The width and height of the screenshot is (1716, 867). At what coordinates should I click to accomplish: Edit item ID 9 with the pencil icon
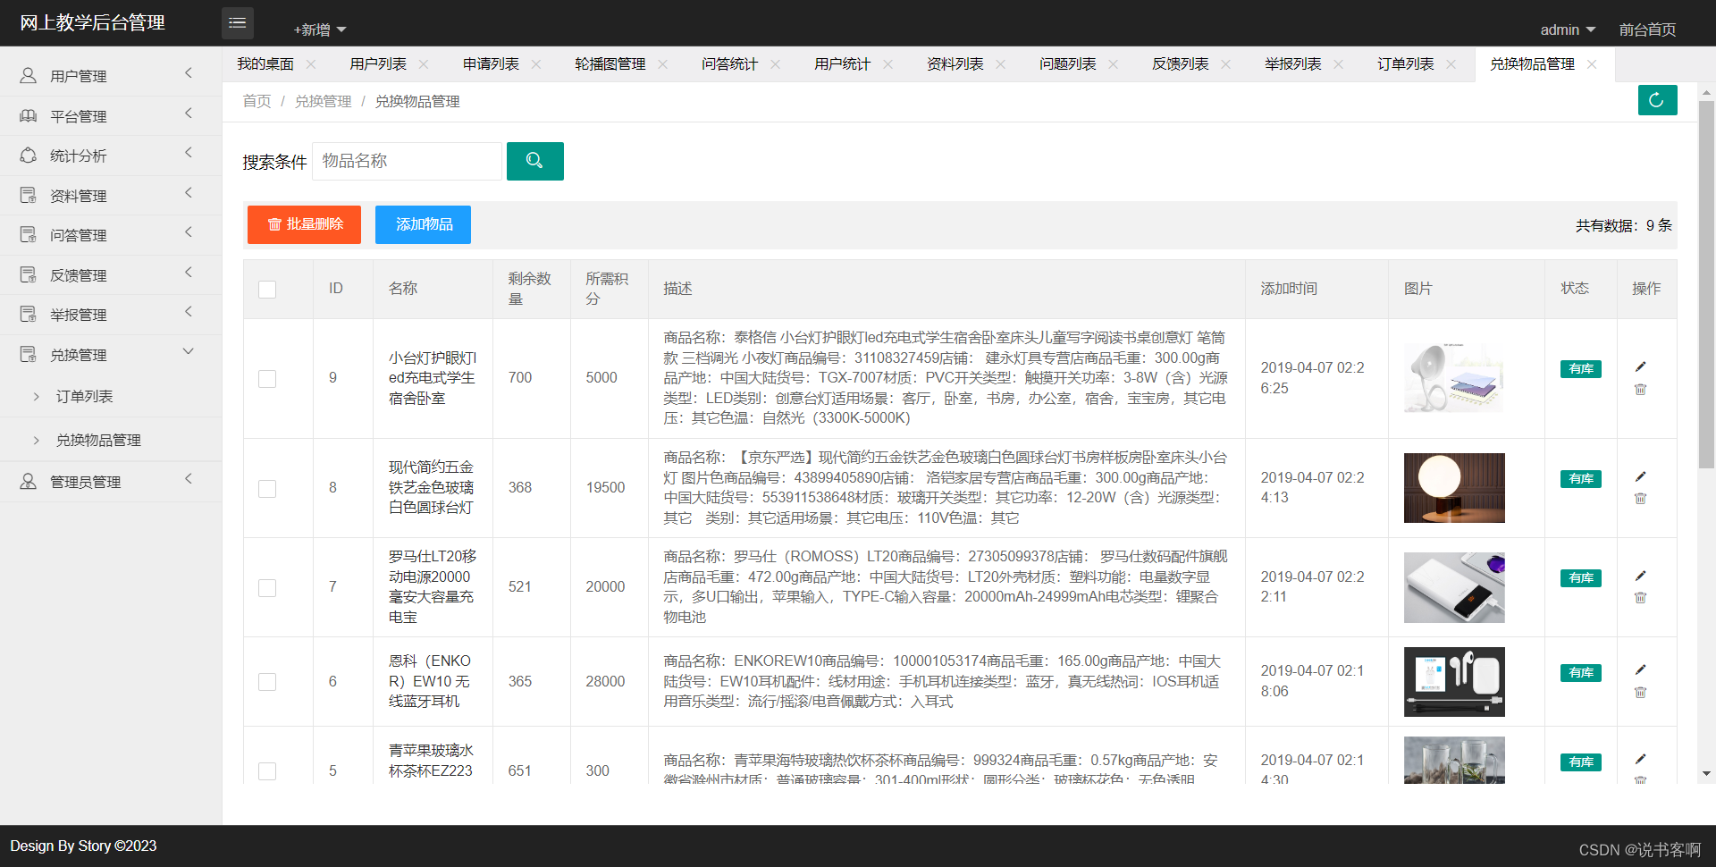click(1640, 366)
